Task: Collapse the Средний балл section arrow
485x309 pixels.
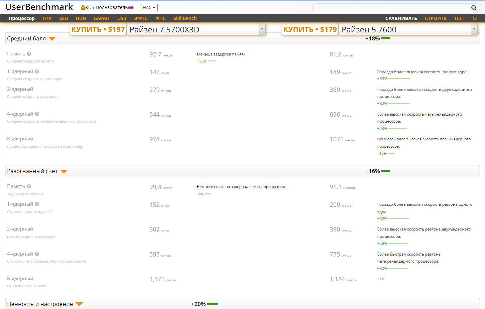Action: pos(52,39)
